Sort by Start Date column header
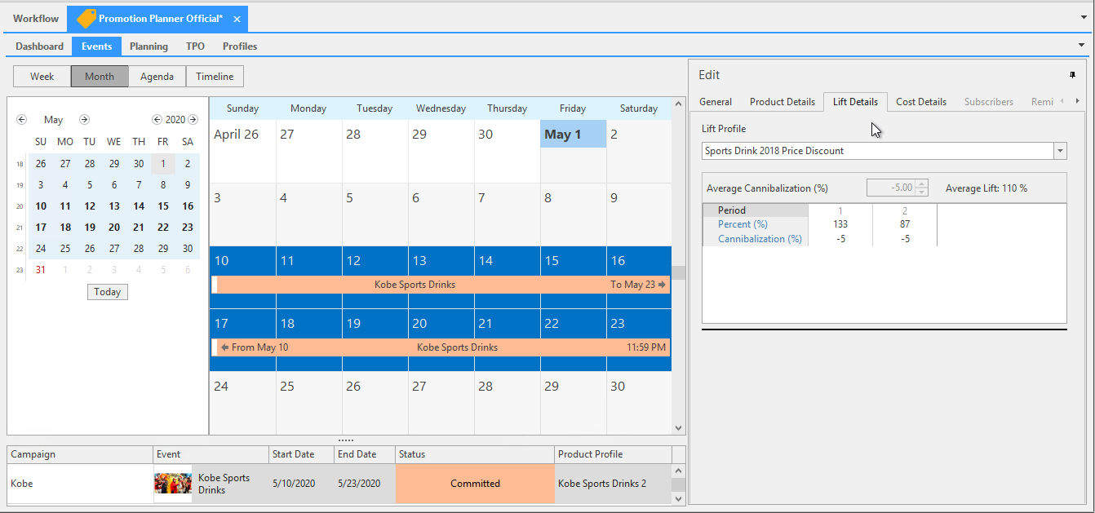1095x513 pixels. [x=301, y=454]
